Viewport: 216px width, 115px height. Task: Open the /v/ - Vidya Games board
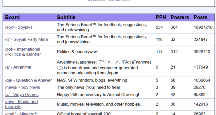pos(22,95)
